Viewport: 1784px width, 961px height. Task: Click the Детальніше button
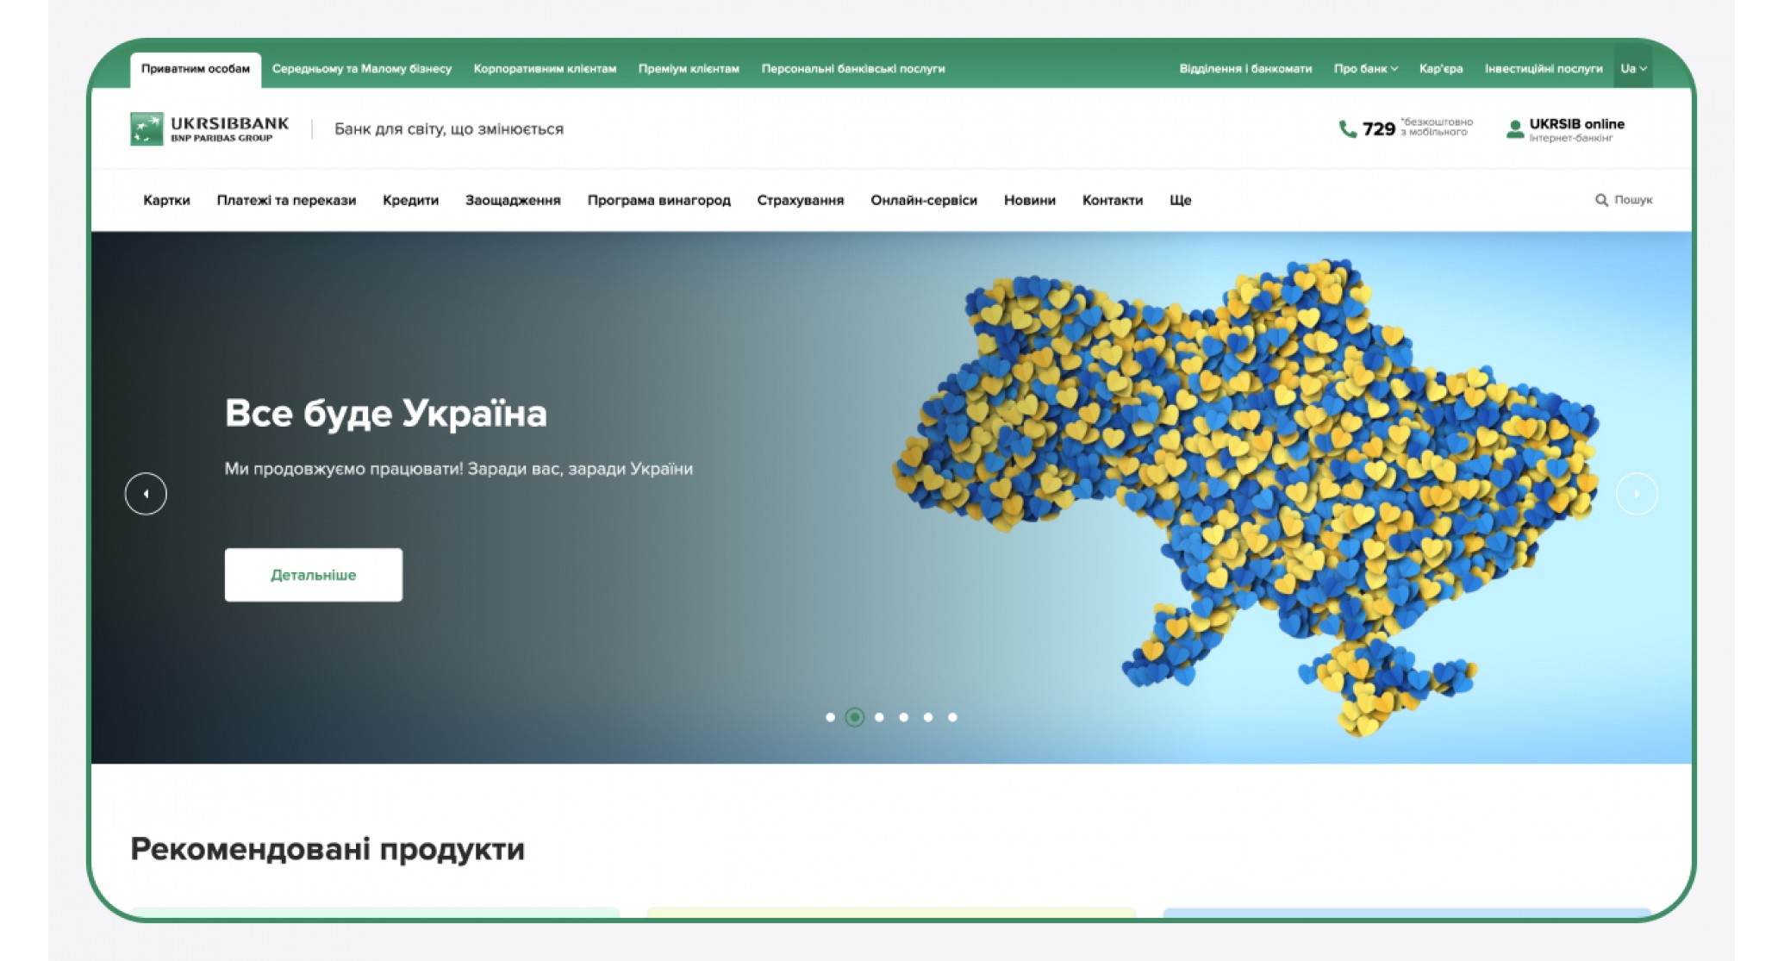tap(314, 575)
